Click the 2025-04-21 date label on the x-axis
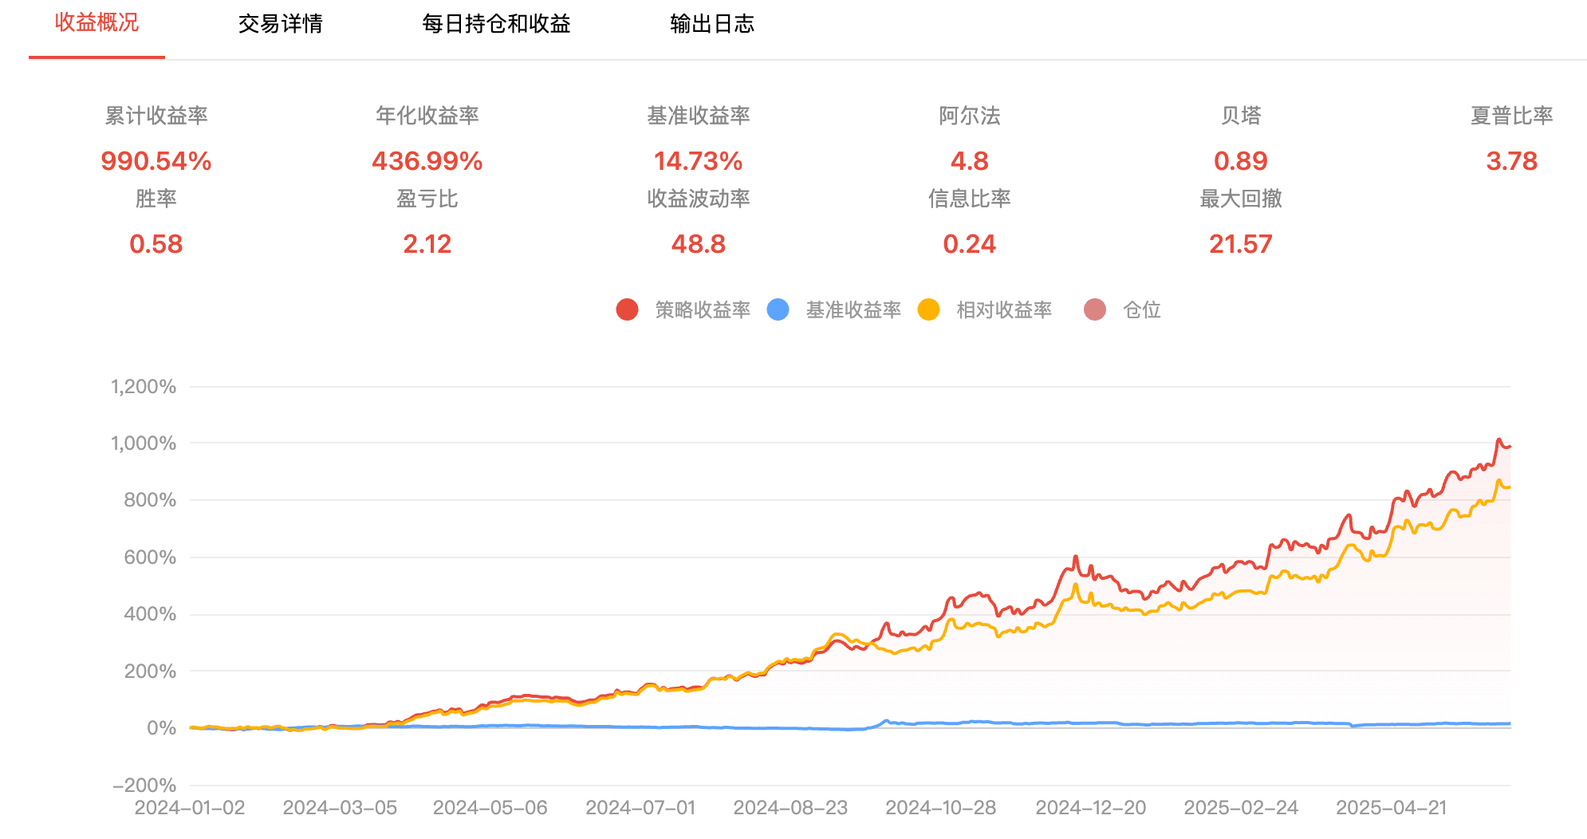This screenshot has height=839, width=1587. click(x=1392, y=808)
